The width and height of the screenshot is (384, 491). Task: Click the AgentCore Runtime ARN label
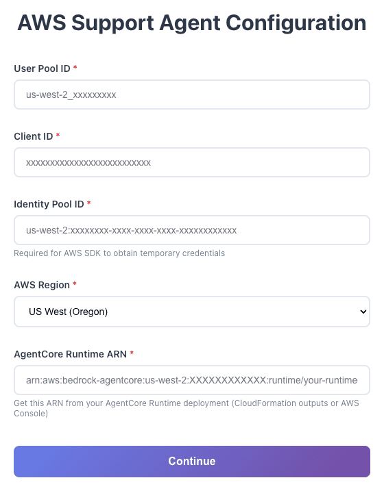70,354
